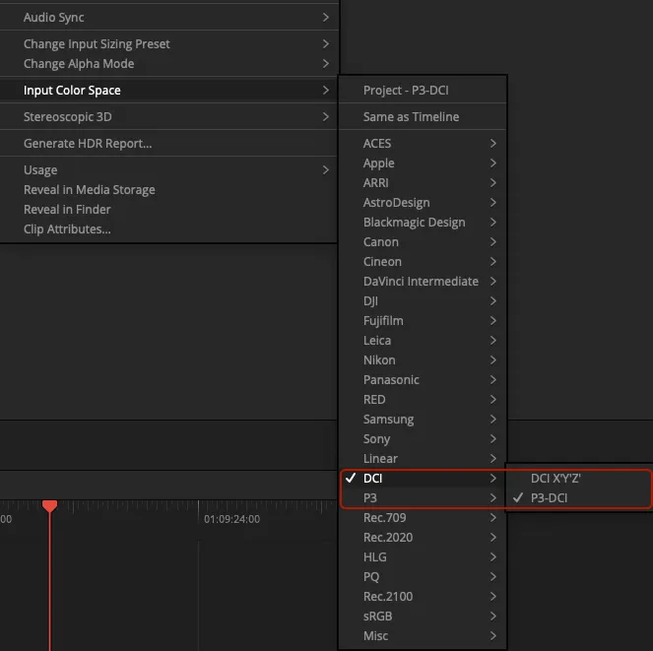This screenshot has height=651, width=653.
Task: Choose Reveal in Media Storage
Action: pos(89,190)
